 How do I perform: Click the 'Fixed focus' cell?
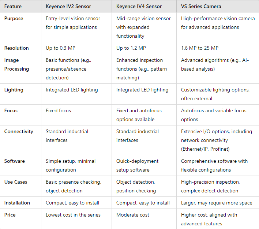click(58, 110)
